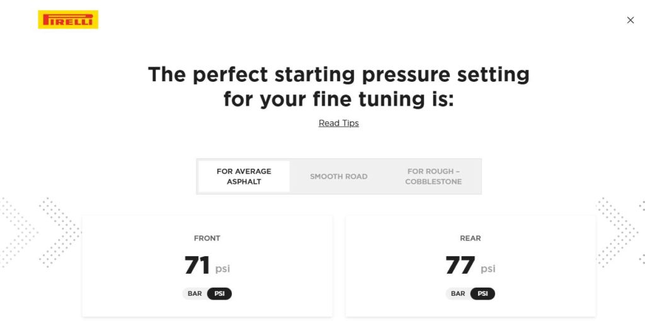Click the REAR card label
The width and height of the screenshot is (645, 321).
(x=471, y=239)
